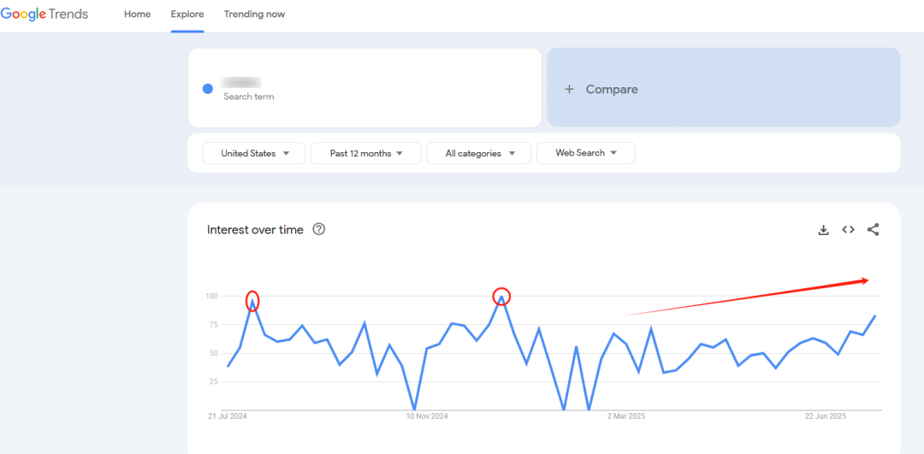Viewport: 924px width, 454px height.
Task: Open the United States region dropdown
Action: point(253,153)
